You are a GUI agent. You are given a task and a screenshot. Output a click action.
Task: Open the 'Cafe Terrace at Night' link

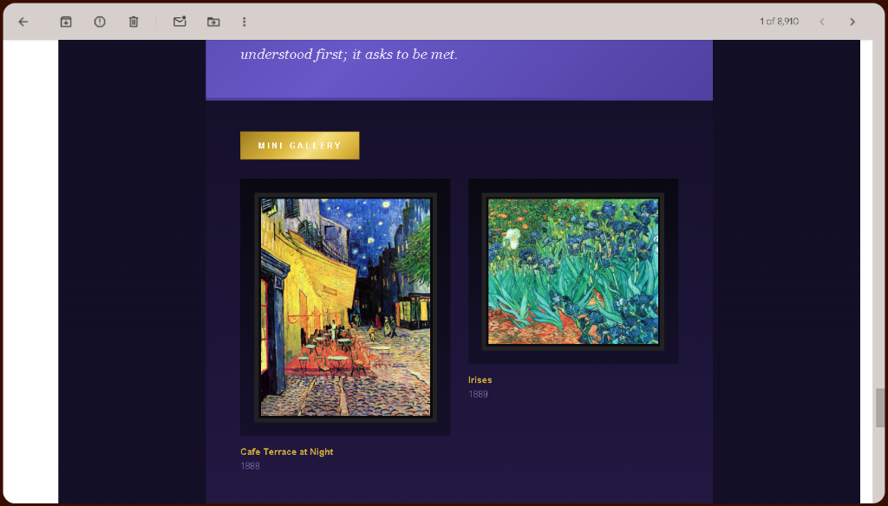click(286, 451)
